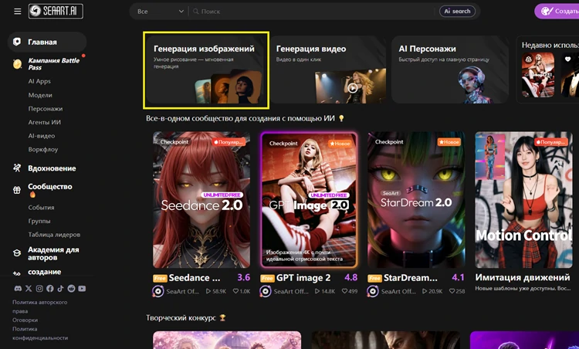Open the GPT Image 2.0 checkpoint card
Viewport: 579px width, 349px height.
309,199
